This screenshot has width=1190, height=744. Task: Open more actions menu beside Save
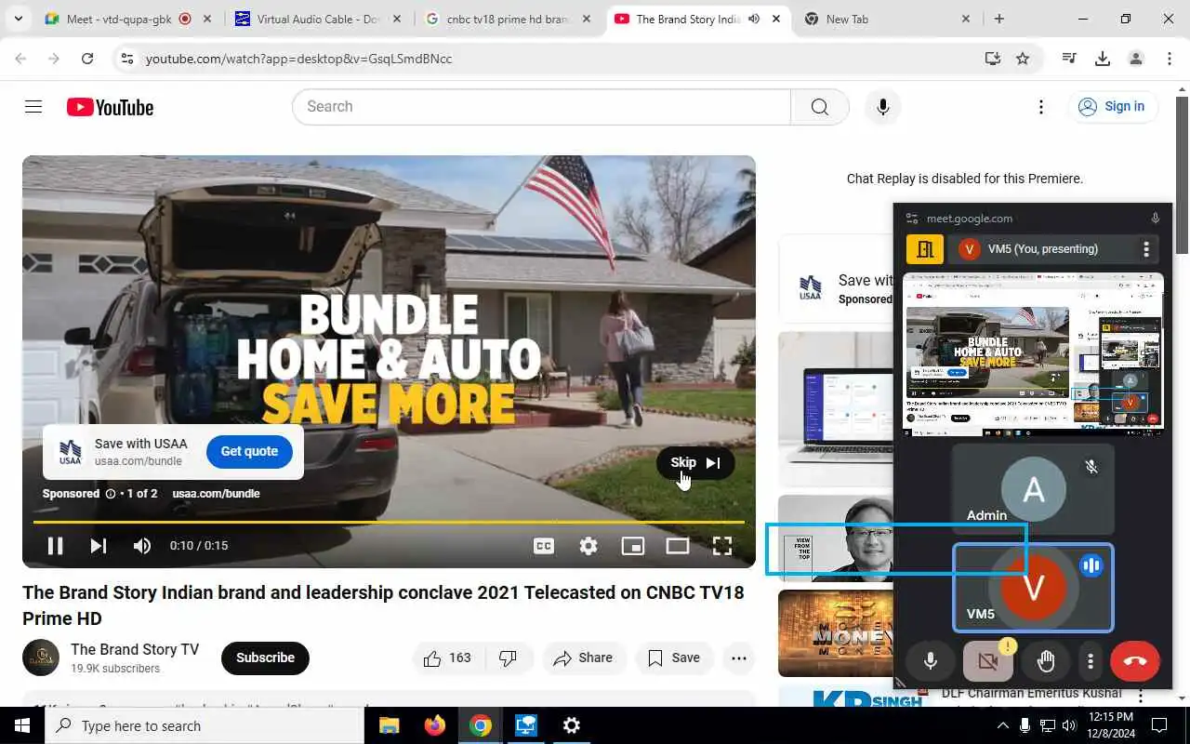(739, 658)
